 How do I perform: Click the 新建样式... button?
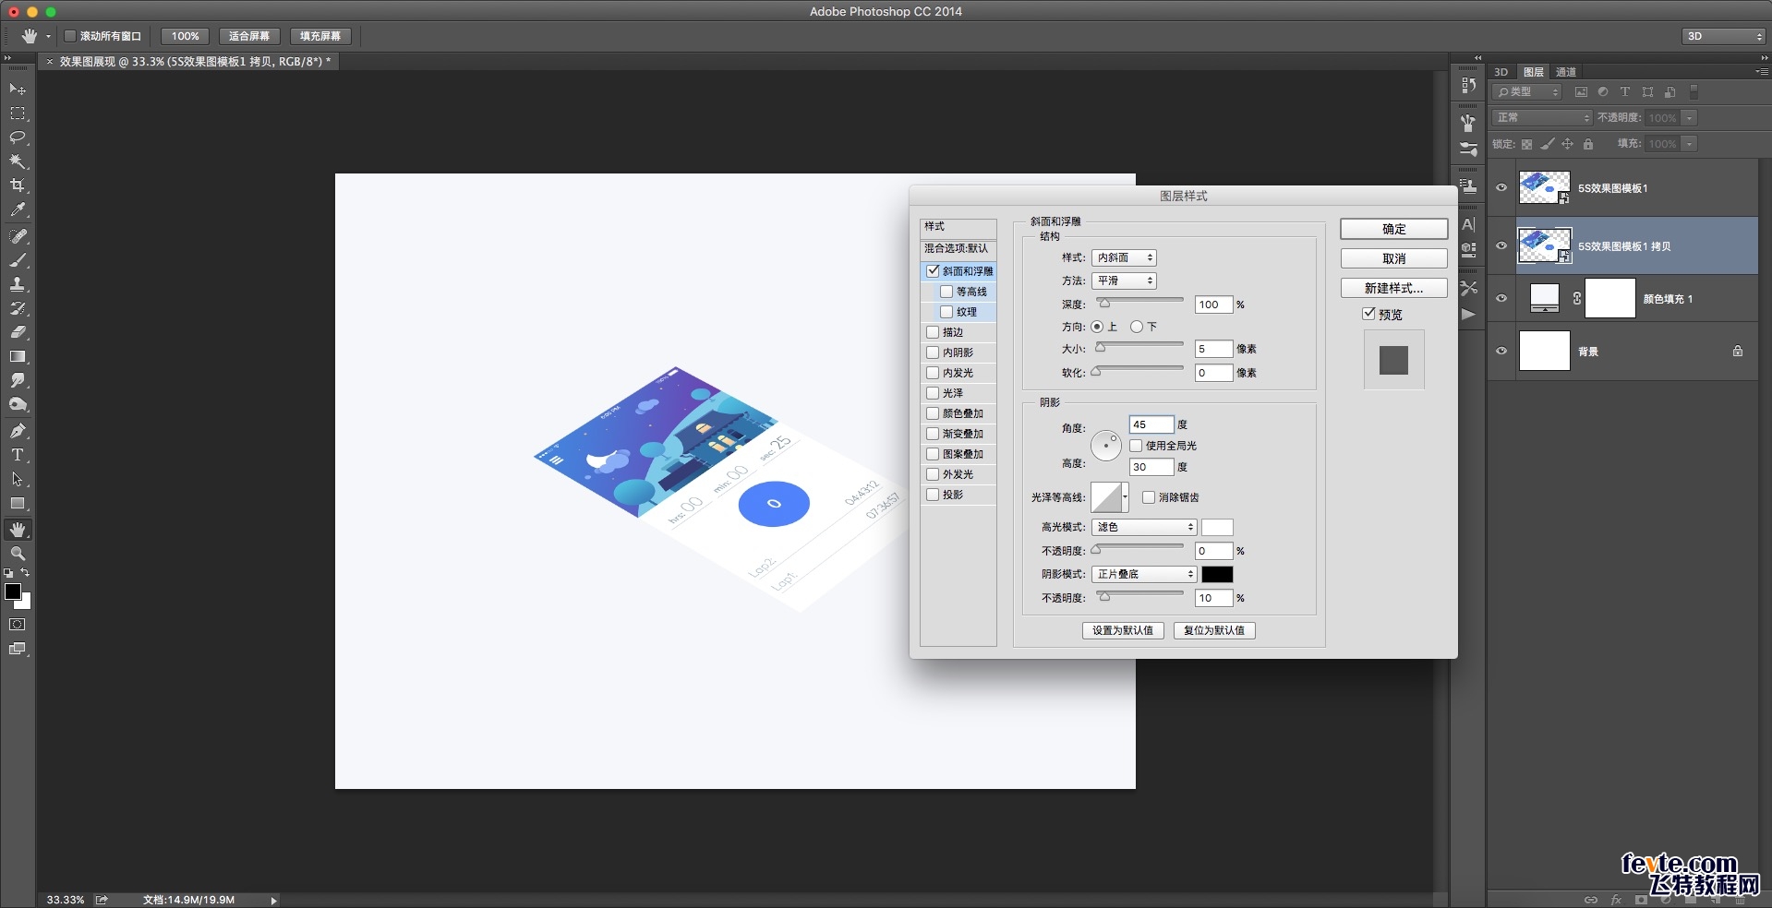[1394, 288]
